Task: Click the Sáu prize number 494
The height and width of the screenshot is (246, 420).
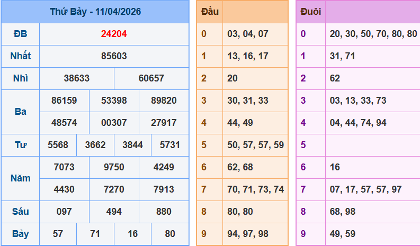Action: pyautogui.click(x=114, y=212)
